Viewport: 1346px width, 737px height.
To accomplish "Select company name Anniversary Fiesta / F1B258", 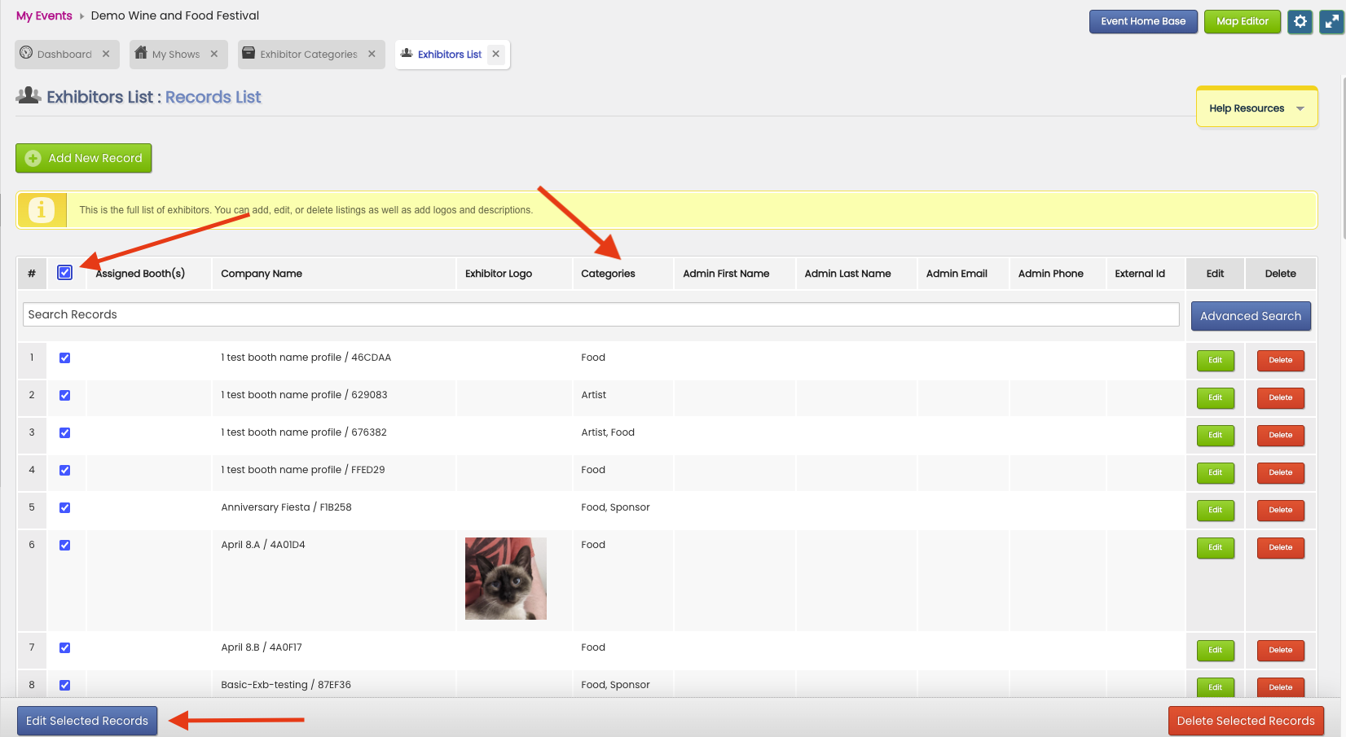I will (x=286, y=507).
